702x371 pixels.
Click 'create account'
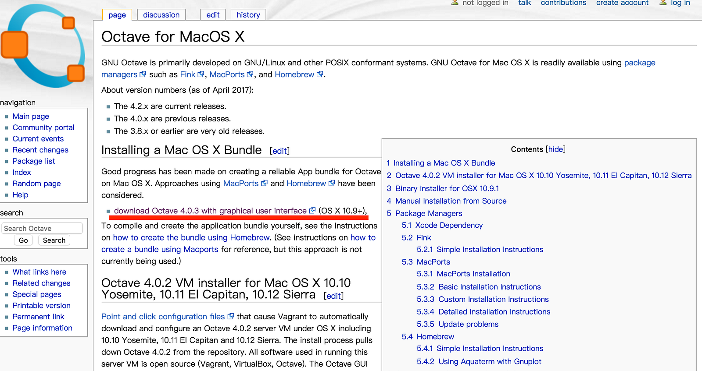point(622,3)
